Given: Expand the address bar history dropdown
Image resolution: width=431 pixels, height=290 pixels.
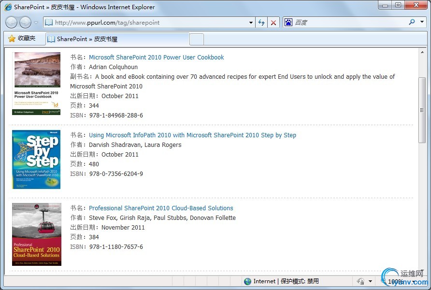Looking at the screenshot, I should click(251, 23).
